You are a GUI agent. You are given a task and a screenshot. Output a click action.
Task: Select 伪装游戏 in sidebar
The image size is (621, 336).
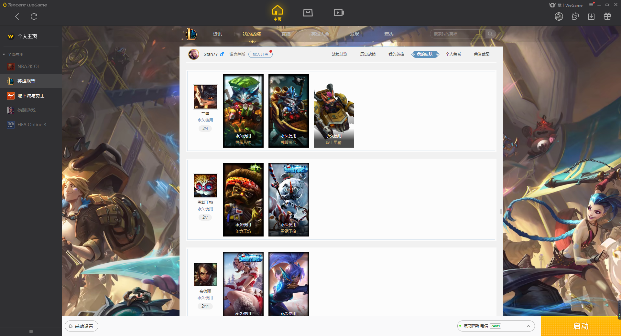[x=31, y=110]
